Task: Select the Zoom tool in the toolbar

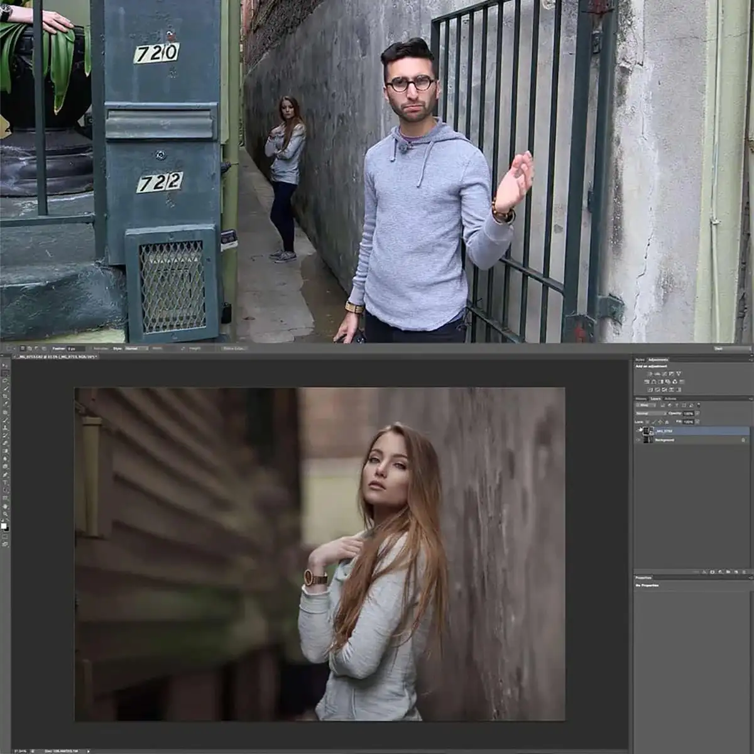Action: (x=5, y=513)
